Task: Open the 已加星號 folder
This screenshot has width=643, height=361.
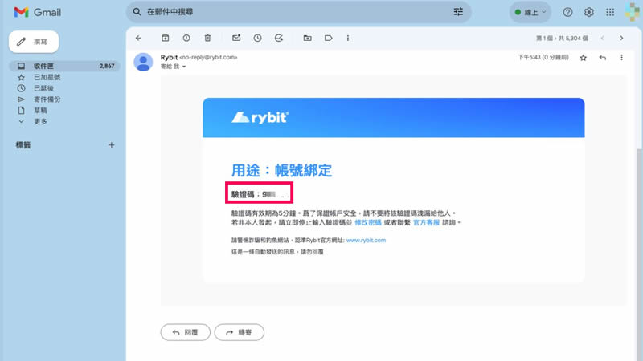Action: point(46,77)
